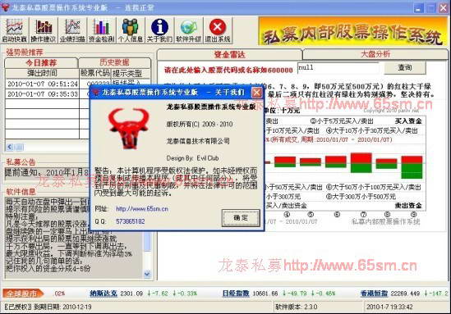Open the 大盘分析 tab
Image resolution: width=451 pixels, height=314 pixels.
click(375, 53)
